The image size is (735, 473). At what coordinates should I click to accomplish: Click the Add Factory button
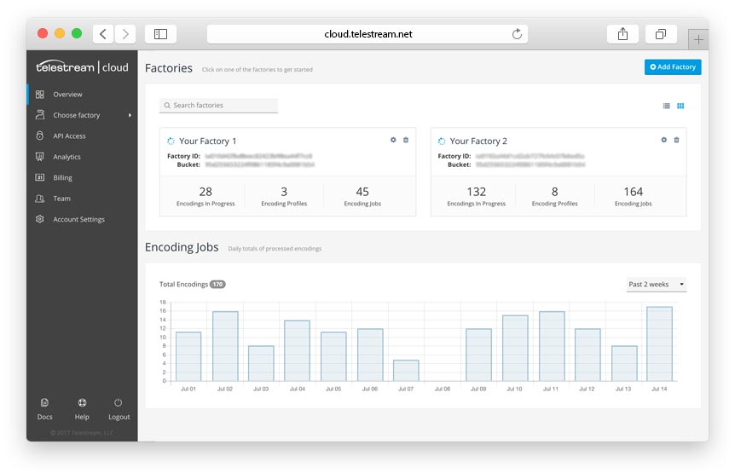pos(673,67)
